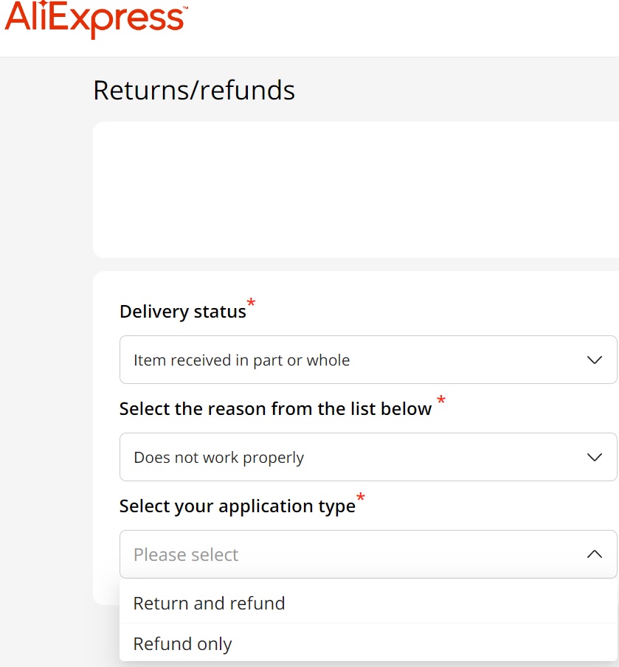Select "Refund only" from the list
The height and width of the screenshot is (667, 619).
pos(182,644)
